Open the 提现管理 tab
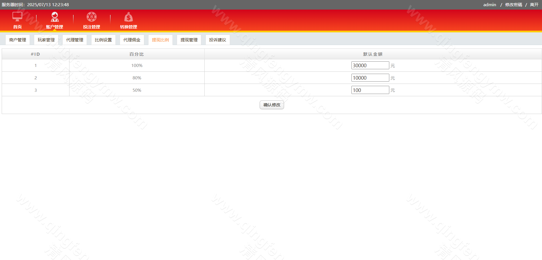Image resolution: width=542 pixels, height=260 pixels. pos(189,40)
